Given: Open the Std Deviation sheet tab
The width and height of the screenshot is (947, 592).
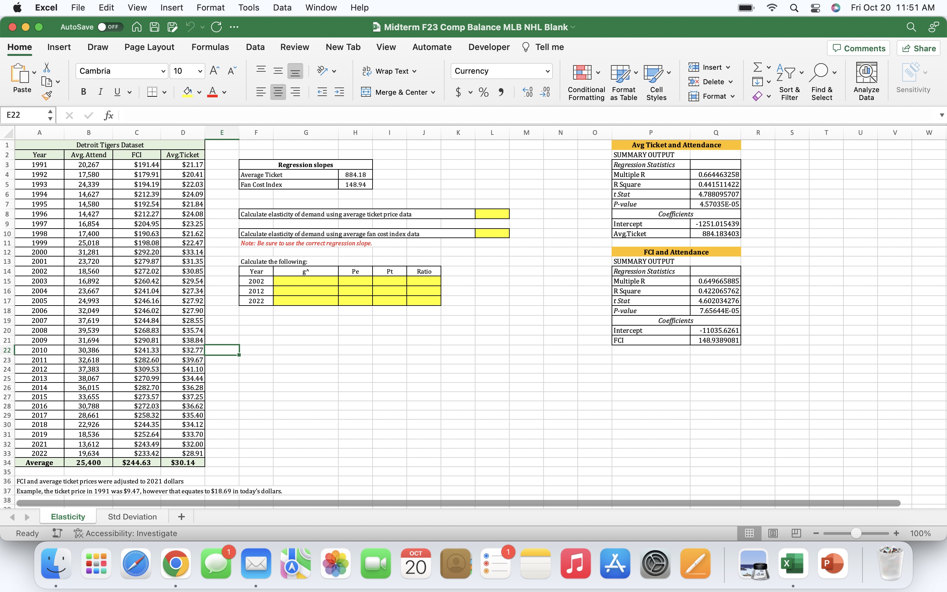Looking at the screenshot, I should coord(132,516).
